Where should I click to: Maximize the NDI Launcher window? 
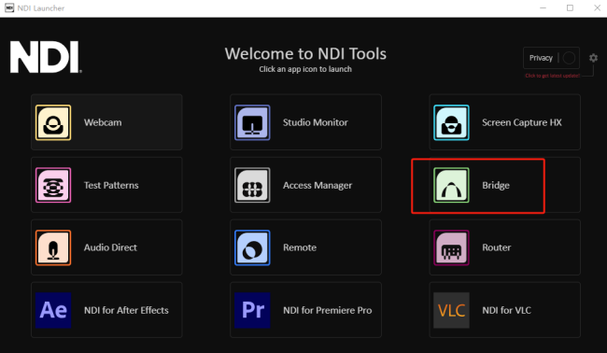pyautogui.click(x=570, y=7)
